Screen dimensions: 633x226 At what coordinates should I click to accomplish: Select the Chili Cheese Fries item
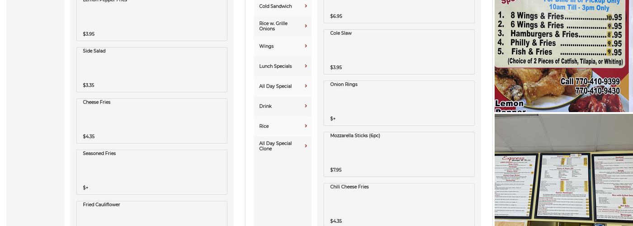click(x=399, y=204)
